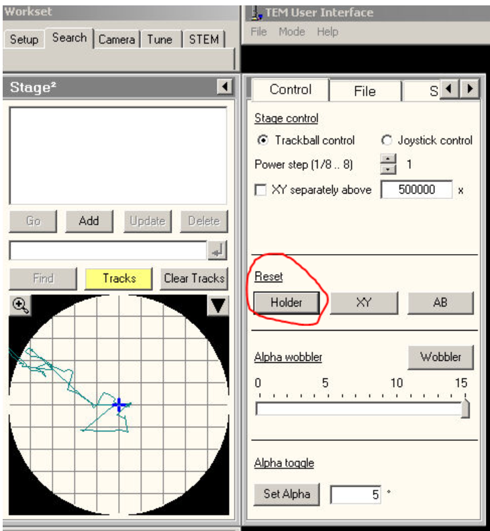Viewport: 490px width, 531px height.
Task: Click the blue crosshair stage position marker
Action: (x=119, y=405)
